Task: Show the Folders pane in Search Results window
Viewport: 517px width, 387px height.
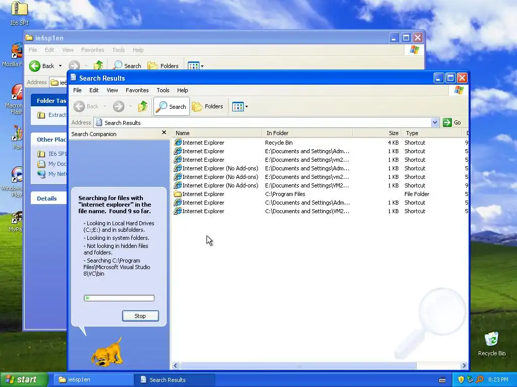Action: point(208,106)
